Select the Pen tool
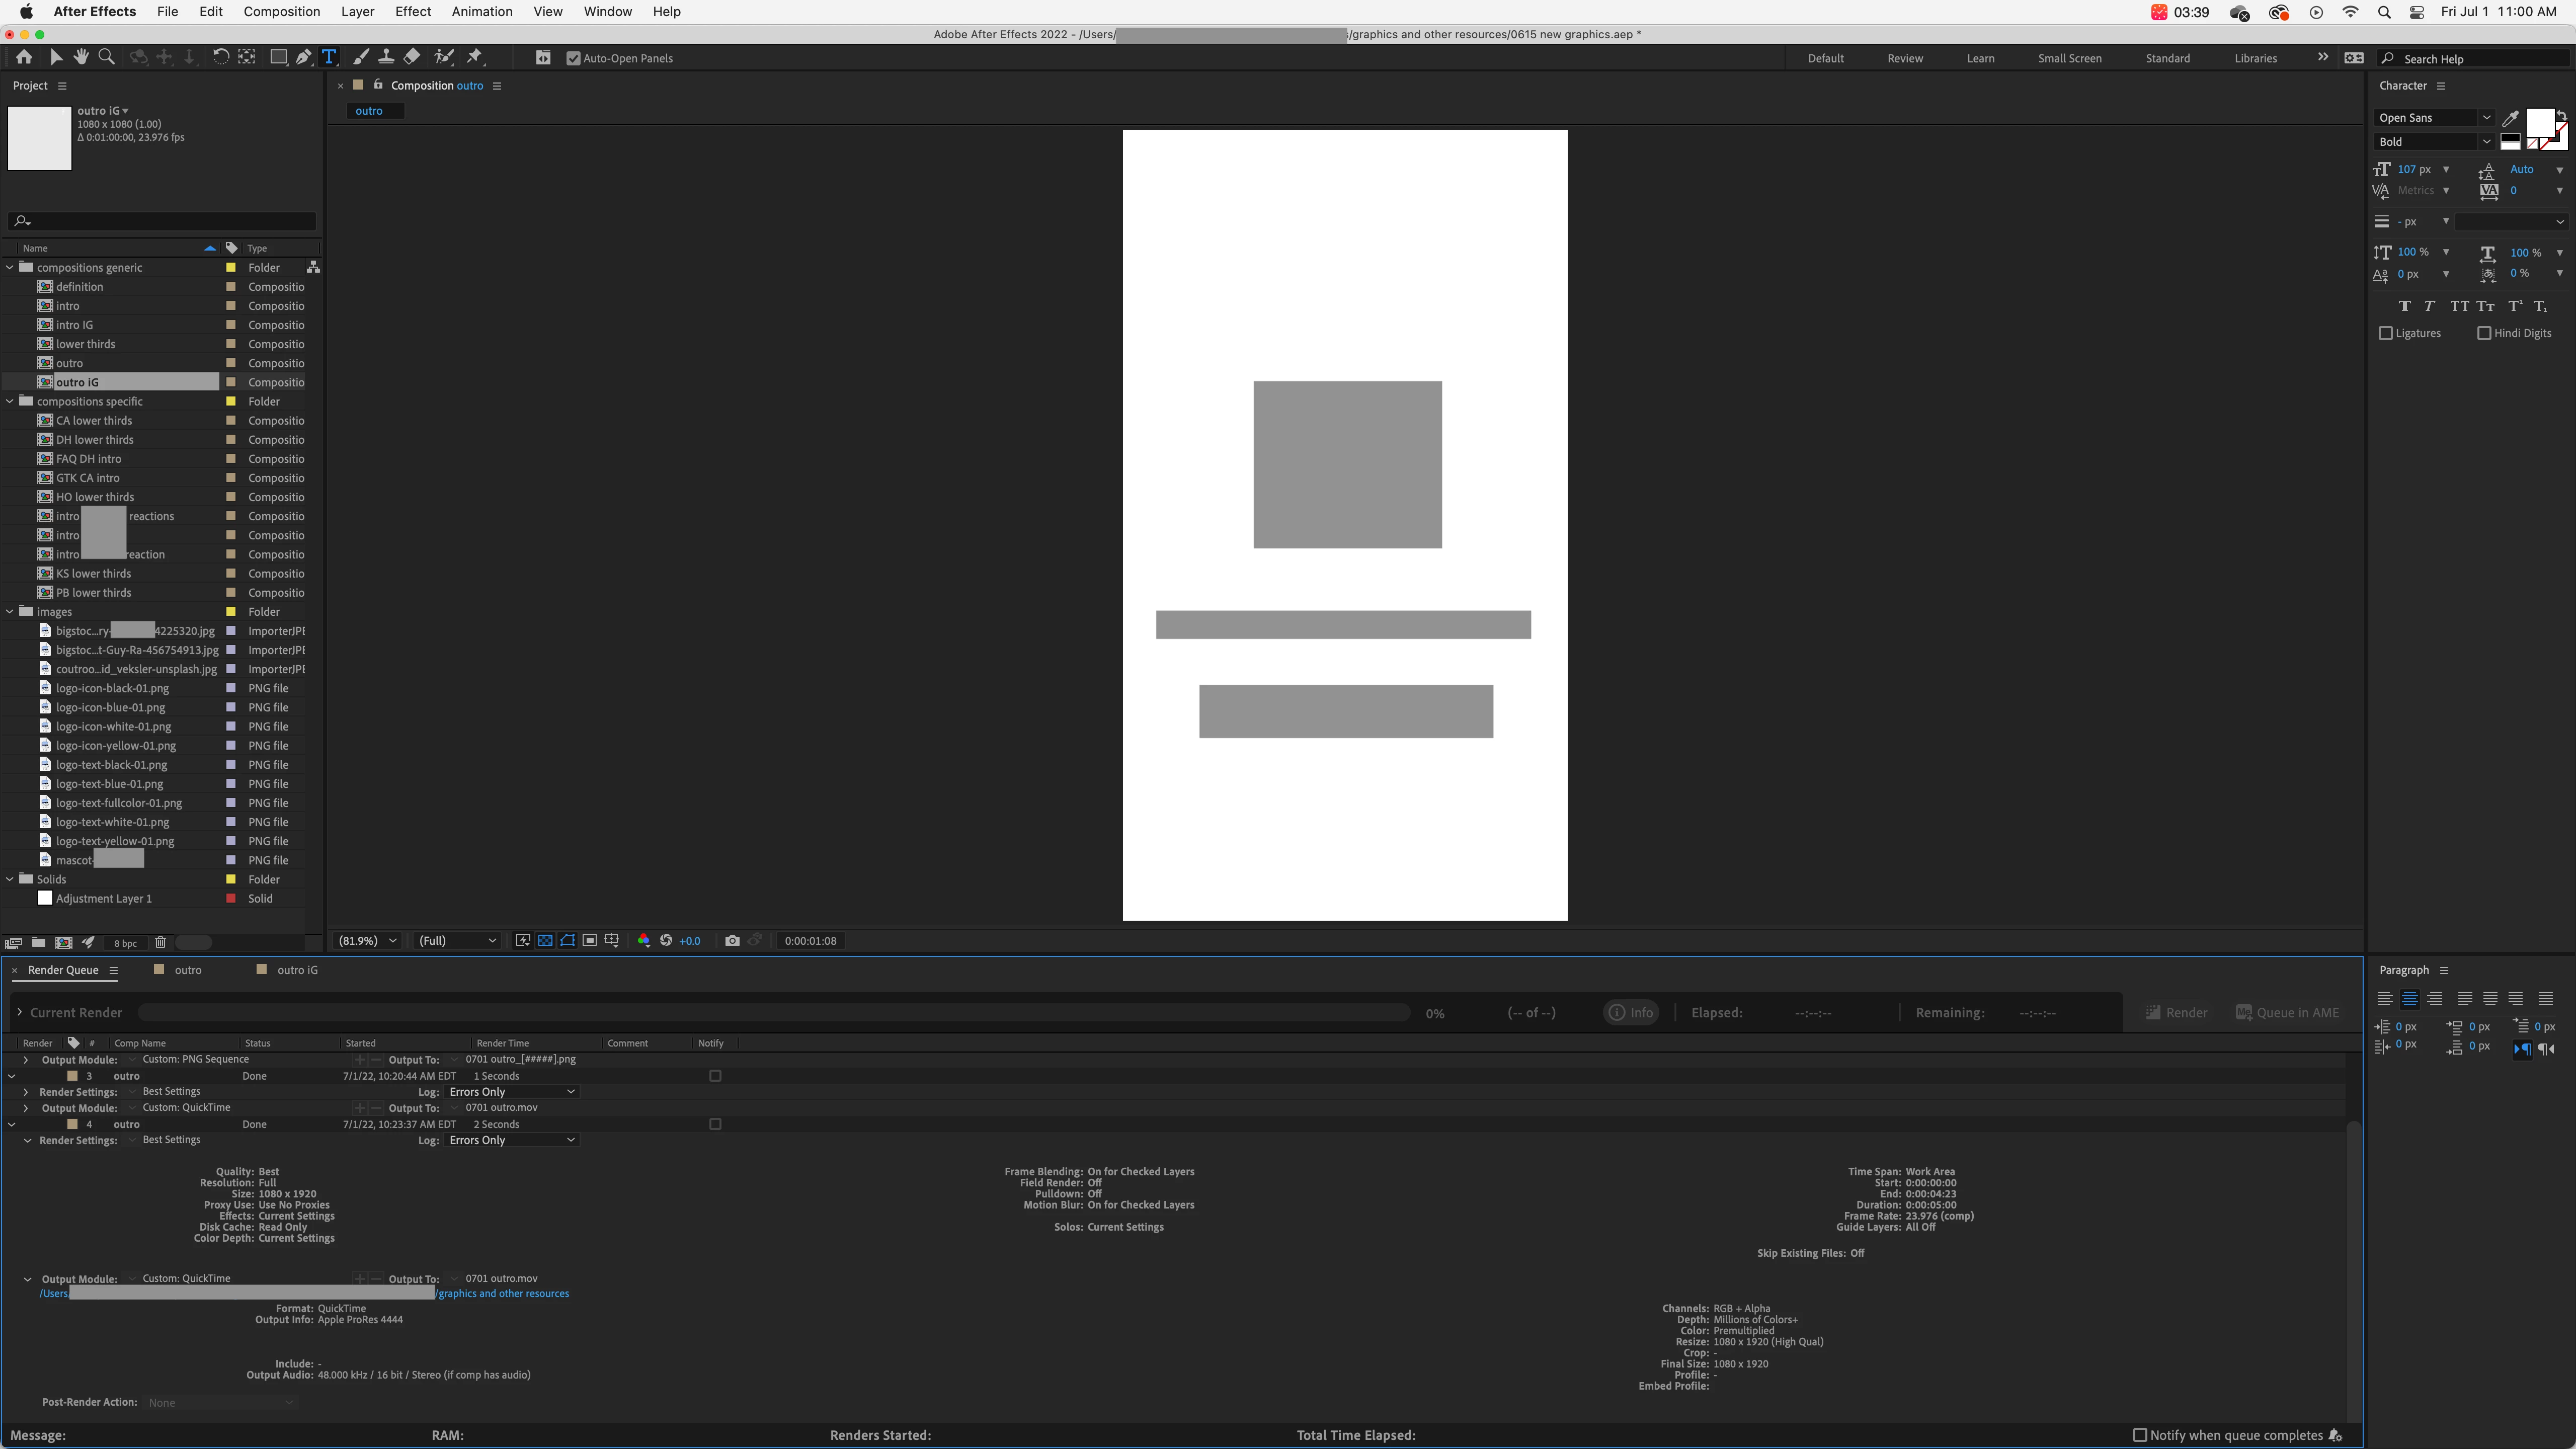 (303, 58)
